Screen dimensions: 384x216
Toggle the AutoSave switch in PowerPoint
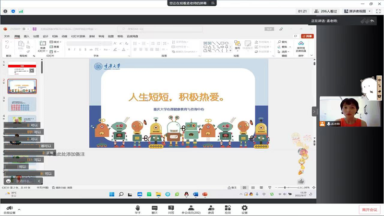26,29
